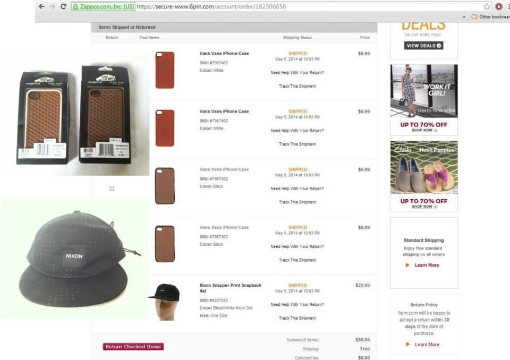Tick the return checkbox beside black Vans case

pos(112,188)
